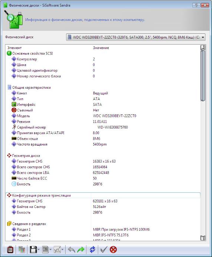Image resolution: width=212 pixels, height=257 pixels.
Task: Click the line graph icon
Action: click(x=57, y=250)
